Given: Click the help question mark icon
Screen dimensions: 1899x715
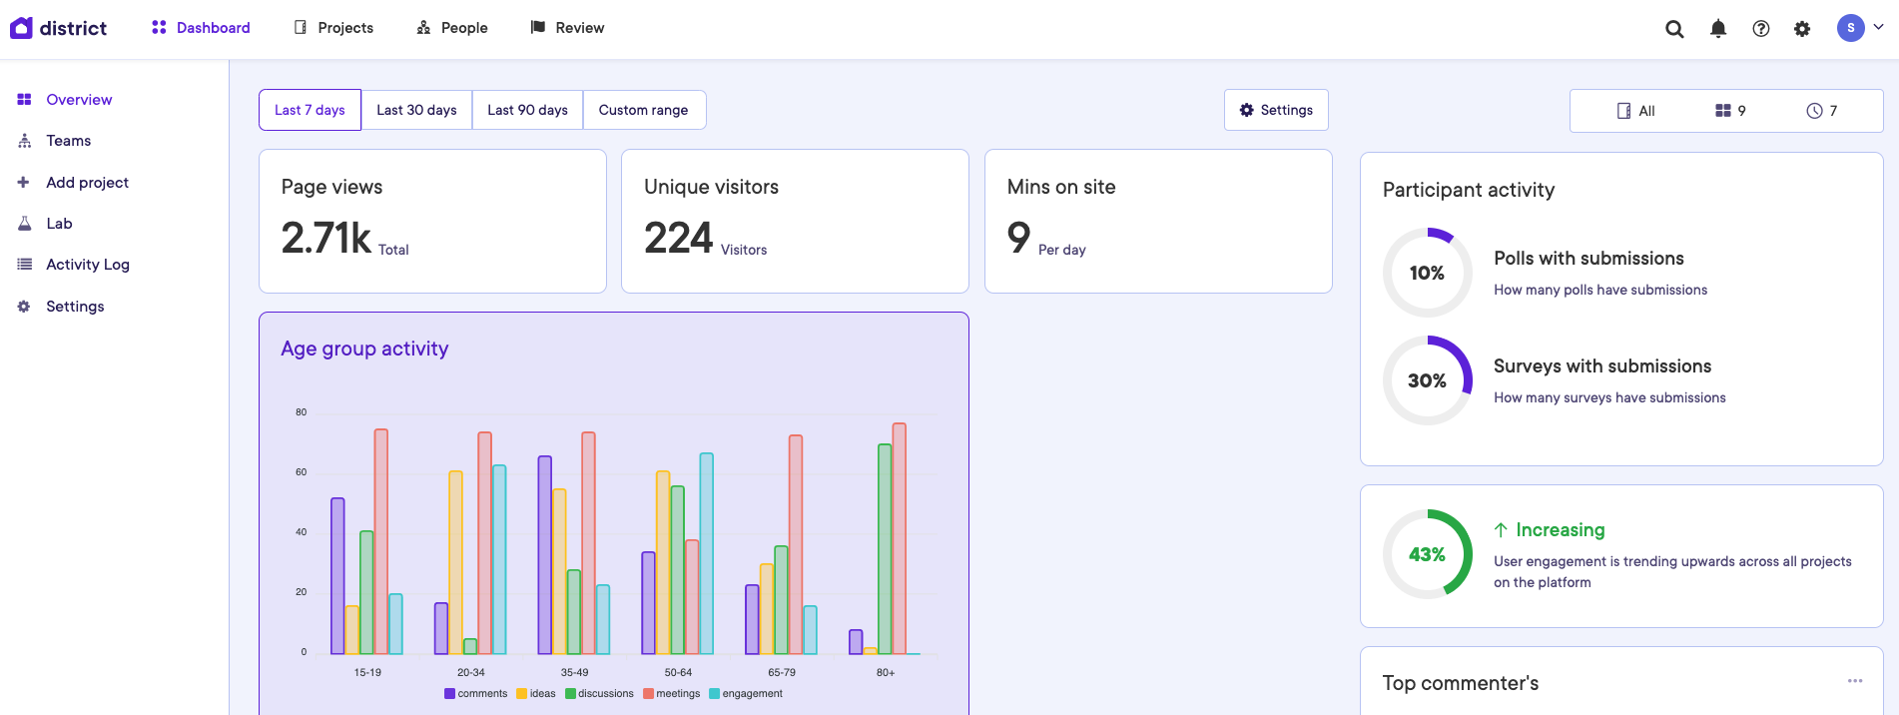Looking at the screenshot, I should pos(1760,29).
